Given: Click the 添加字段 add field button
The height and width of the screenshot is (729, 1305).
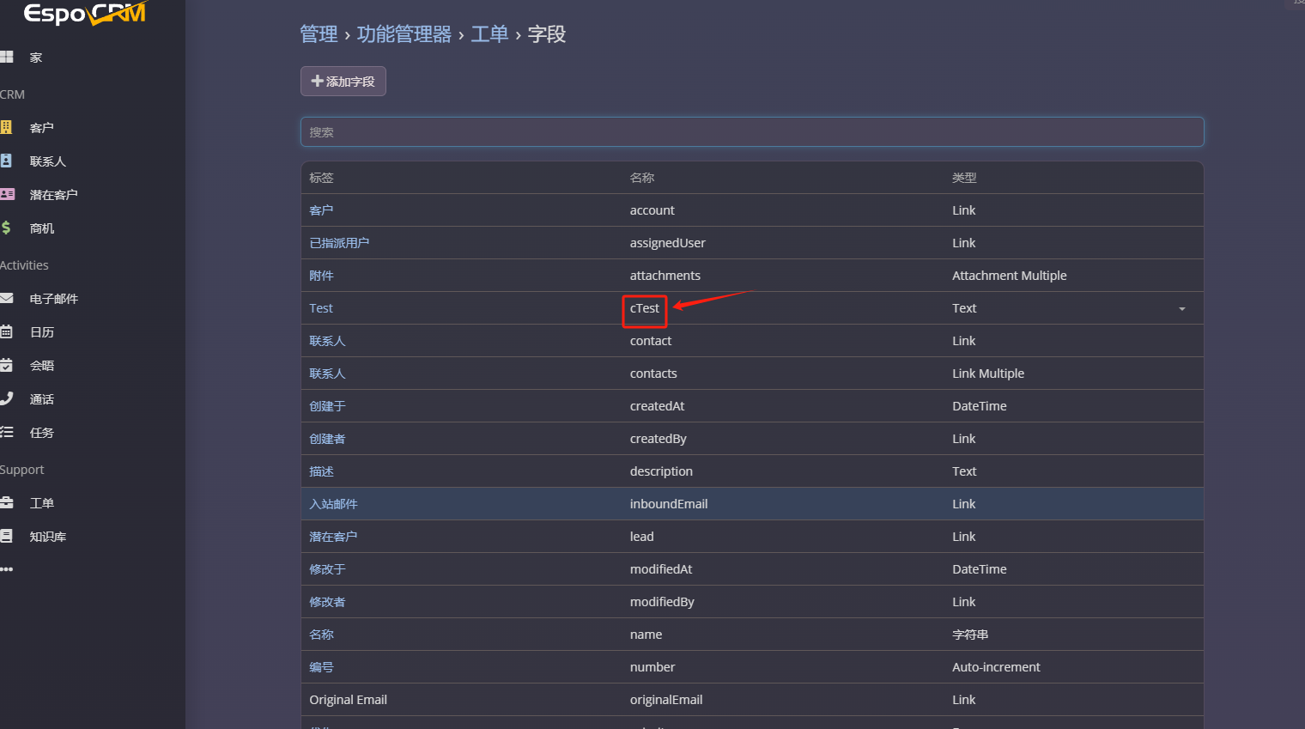Looking at the screenshot, I should point(343,82).
